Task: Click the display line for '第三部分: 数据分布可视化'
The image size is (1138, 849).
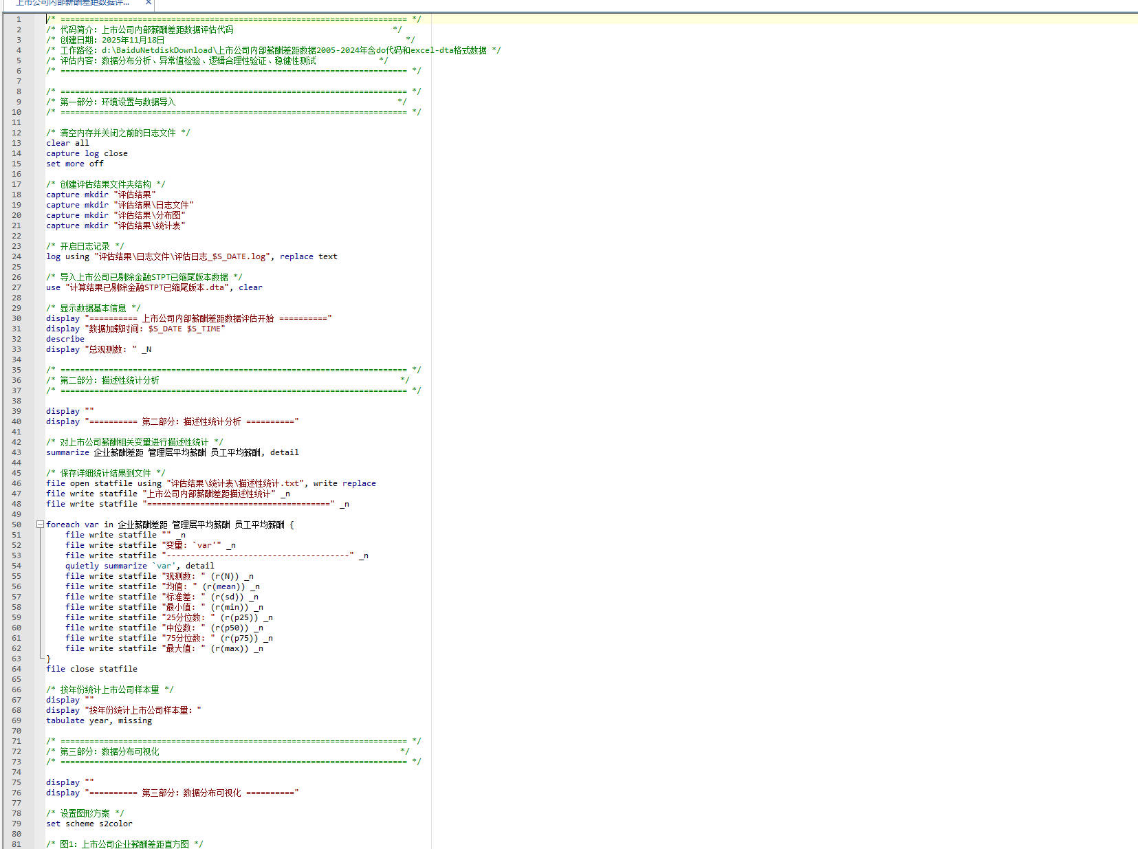Action: [173, 793]
